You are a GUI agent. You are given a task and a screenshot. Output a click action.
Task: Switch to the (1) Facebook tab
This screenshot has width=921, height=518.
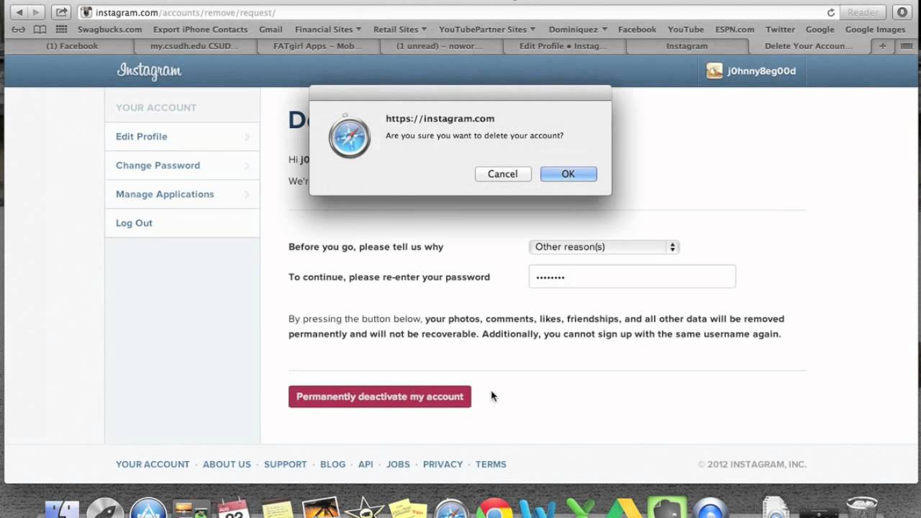72,46
